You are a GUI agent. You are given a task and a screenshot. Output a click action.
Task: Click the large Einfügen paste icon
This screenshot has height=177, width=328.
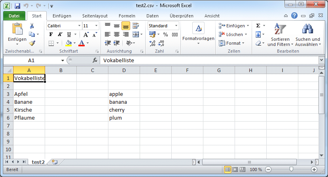[x=17, y=29]
